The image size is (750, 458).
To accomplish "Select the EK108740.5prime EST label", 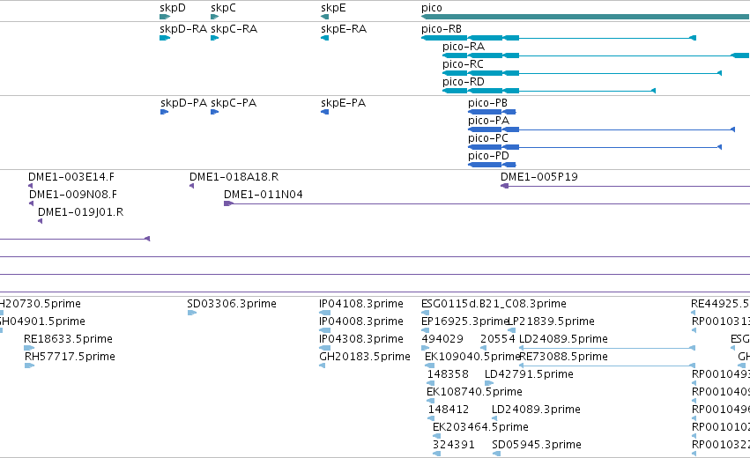I will coord(474,392).
